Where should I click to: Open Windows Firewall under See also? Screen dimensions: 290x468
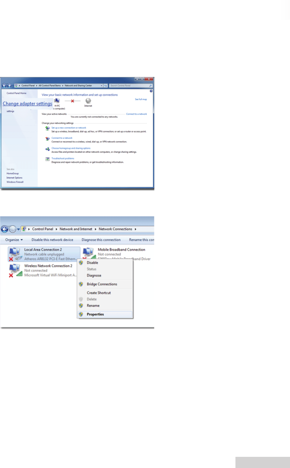pyautogui.click(x=15, y=182)
